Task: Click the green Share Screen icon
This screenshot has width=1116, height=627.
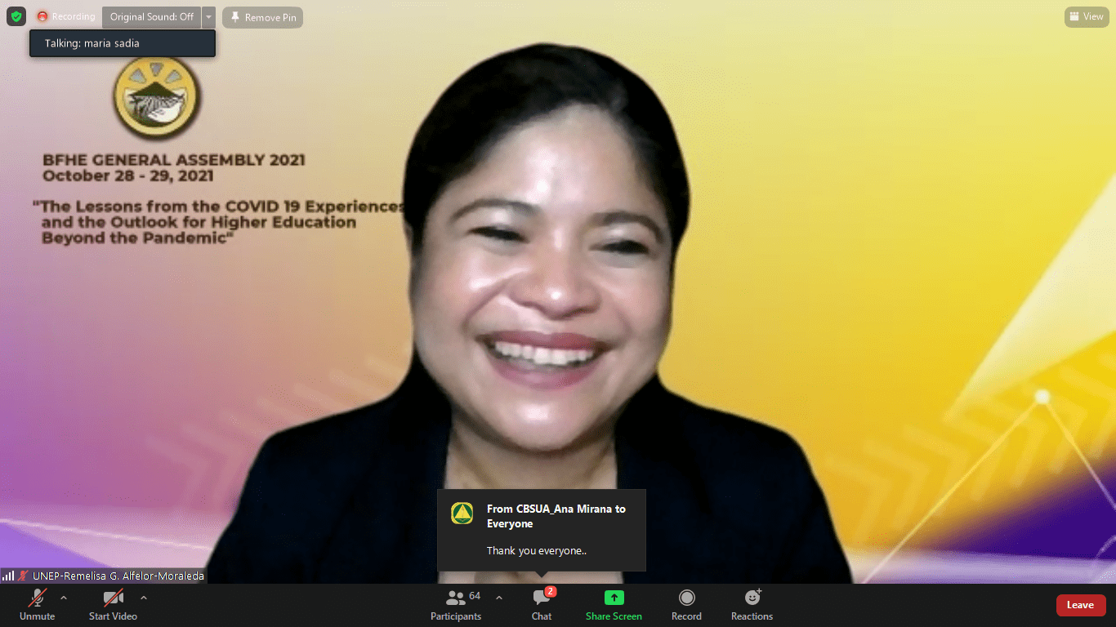Action: pos(614,598)
